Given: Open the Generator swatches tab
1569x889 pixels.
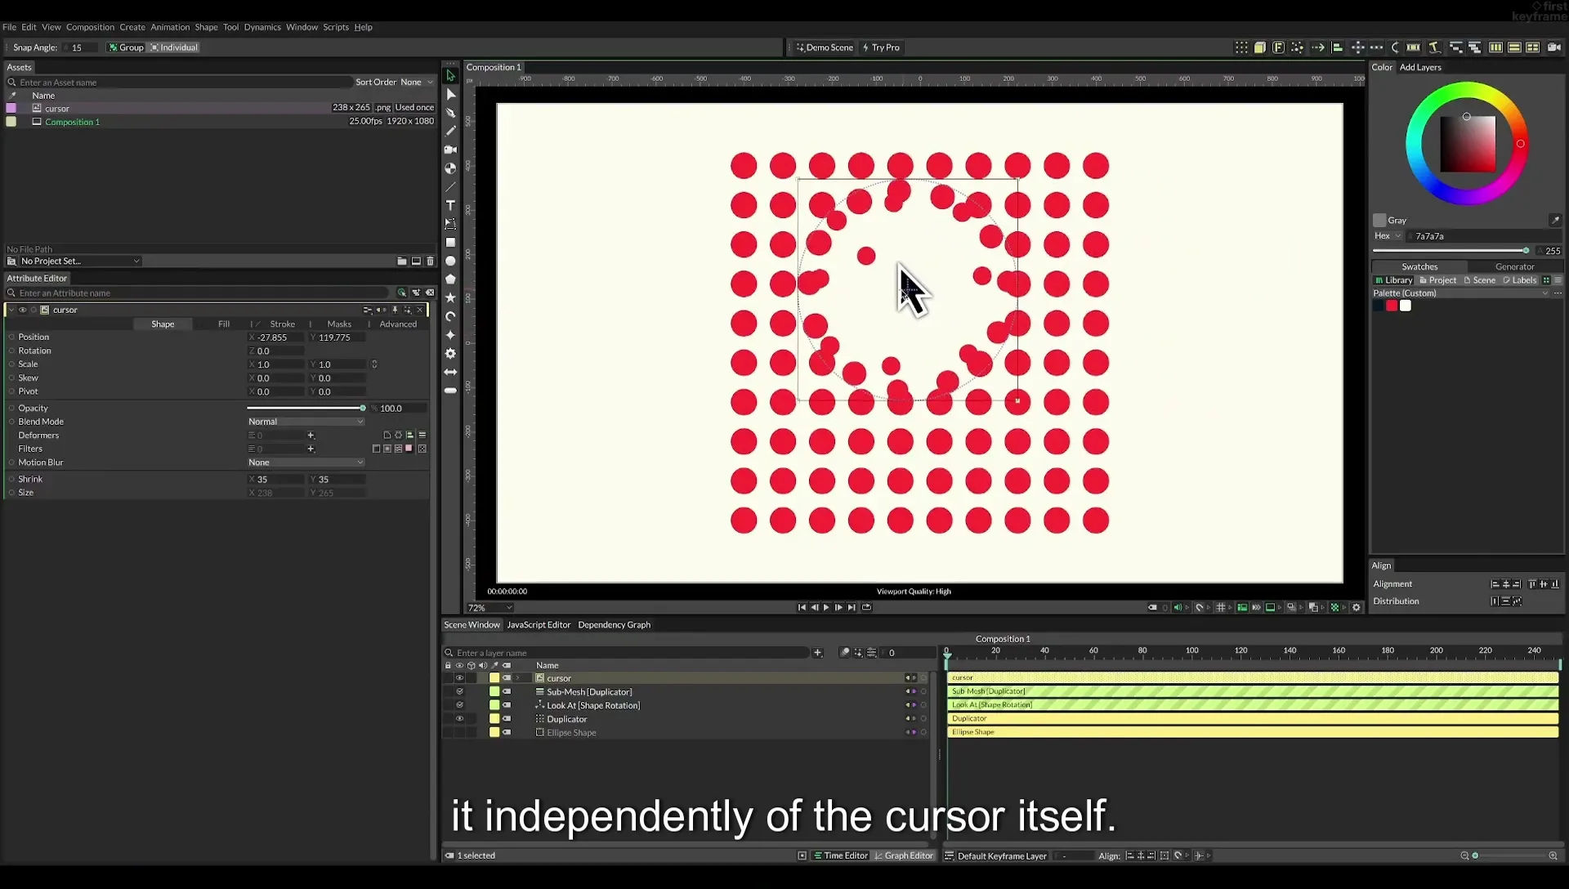Looking at the screenshot, I should (1514, 266).
